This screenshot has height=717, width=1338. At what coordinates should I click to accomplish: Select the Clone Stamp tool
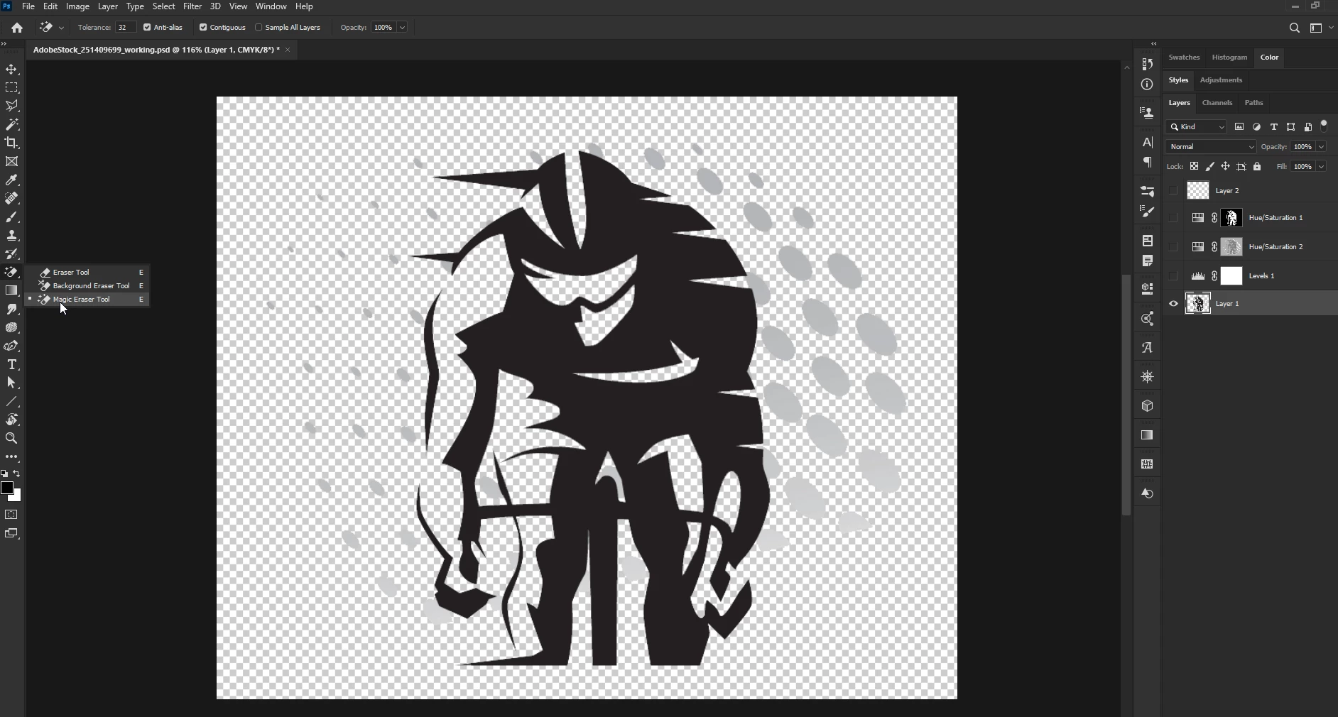click(x=11, y=236)
